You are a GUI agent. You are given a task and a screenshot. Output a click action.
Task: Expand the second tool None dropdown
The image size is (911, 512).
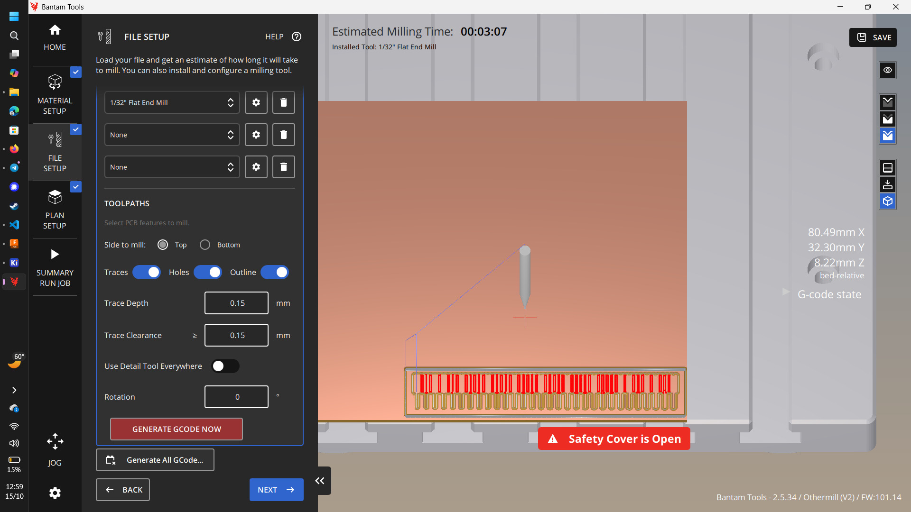coord(172,135)
